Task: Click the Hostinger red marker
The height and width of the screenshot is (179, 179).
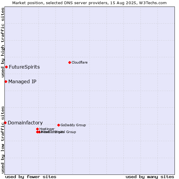Action: 37,129
